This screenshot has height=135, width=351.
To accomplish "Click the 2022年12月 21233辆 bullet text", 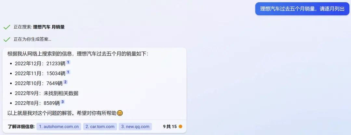I will [40, 64].
